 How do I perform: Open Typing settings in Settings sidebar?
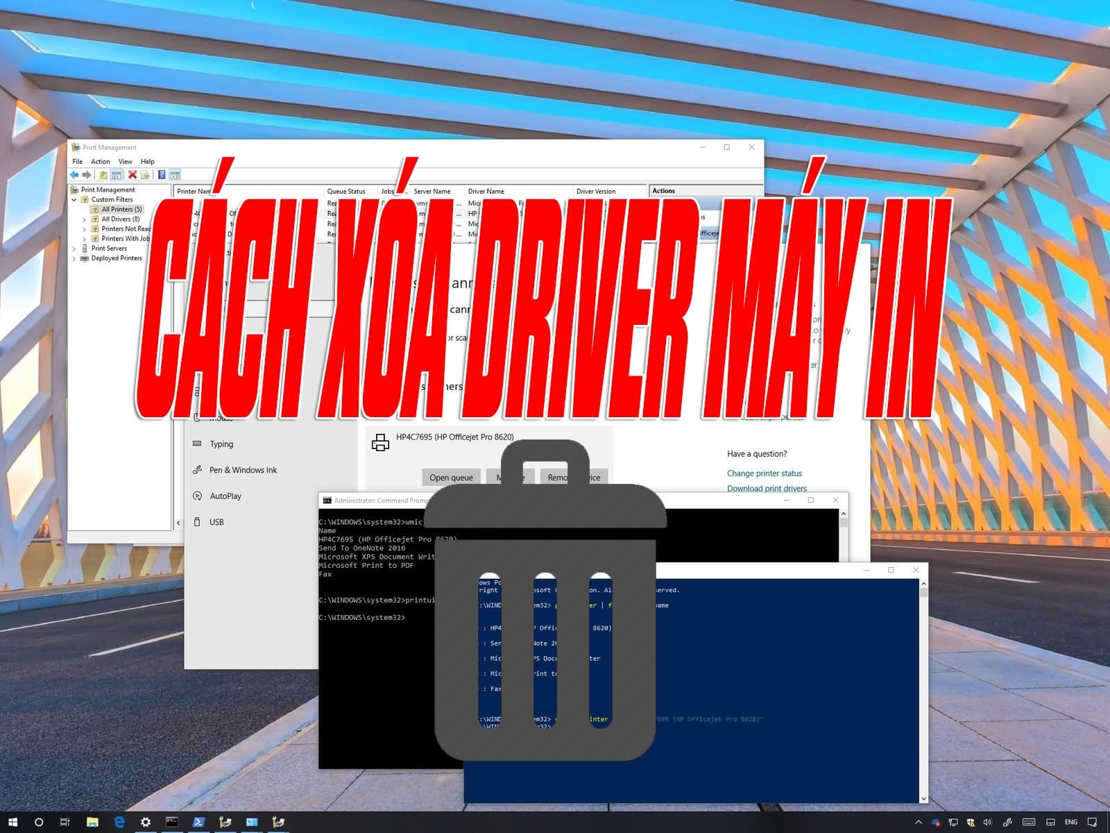point(221,444)
